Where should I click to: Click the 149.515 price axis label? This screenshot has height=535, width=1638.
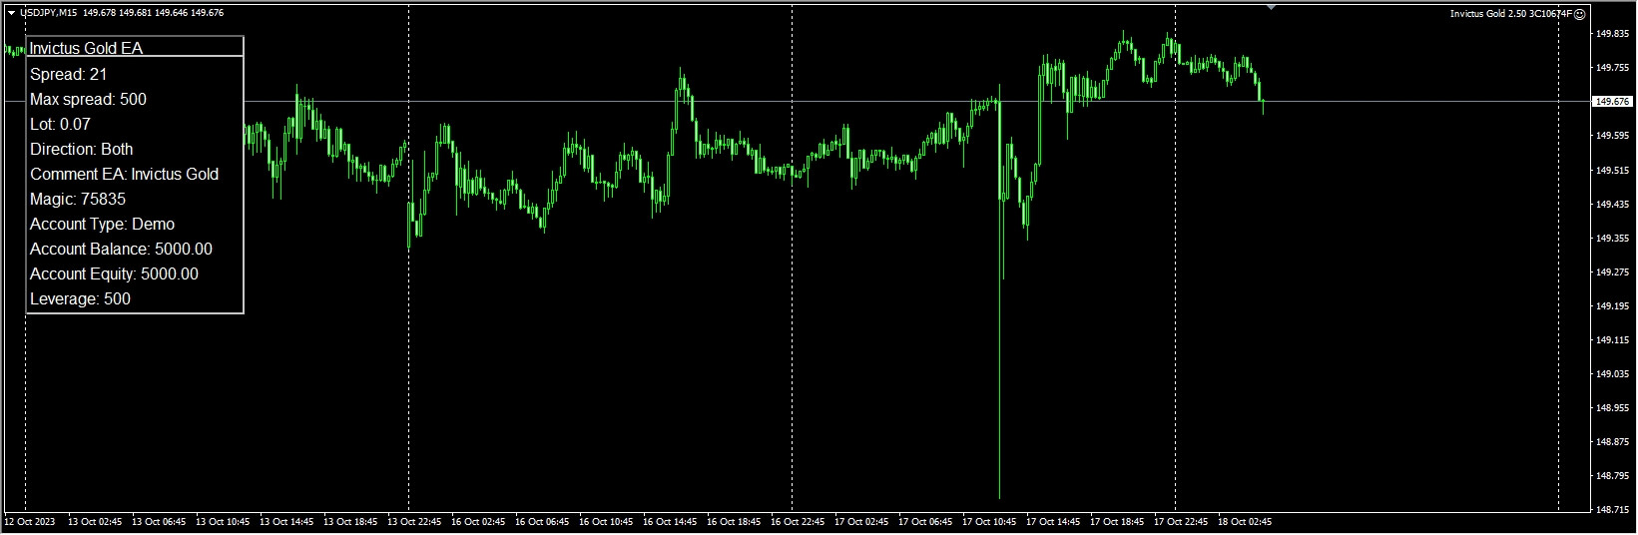click(1613, 170)
